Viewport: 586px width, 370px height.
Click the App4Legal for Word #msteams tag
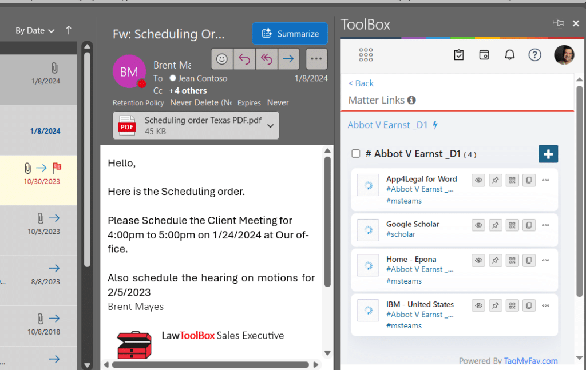pos(403,201)
